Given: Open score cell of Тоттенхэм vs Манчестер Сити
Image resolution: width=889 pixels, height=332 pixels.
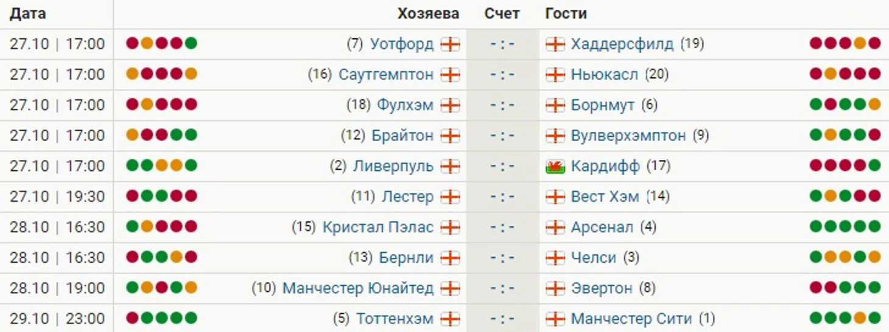Looking at the screenshot, I should pyautogui.click(x=503, y=319).
